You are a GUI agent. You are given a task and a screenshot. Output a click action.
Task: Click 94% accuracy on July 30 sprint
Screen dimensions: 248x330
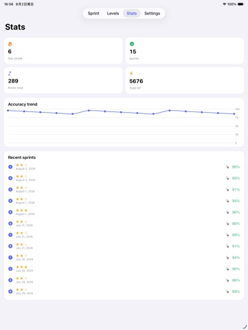236,258
